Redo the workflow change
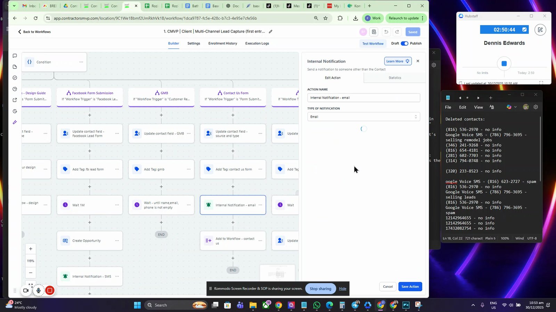556x312 pixels. [397, 32]
